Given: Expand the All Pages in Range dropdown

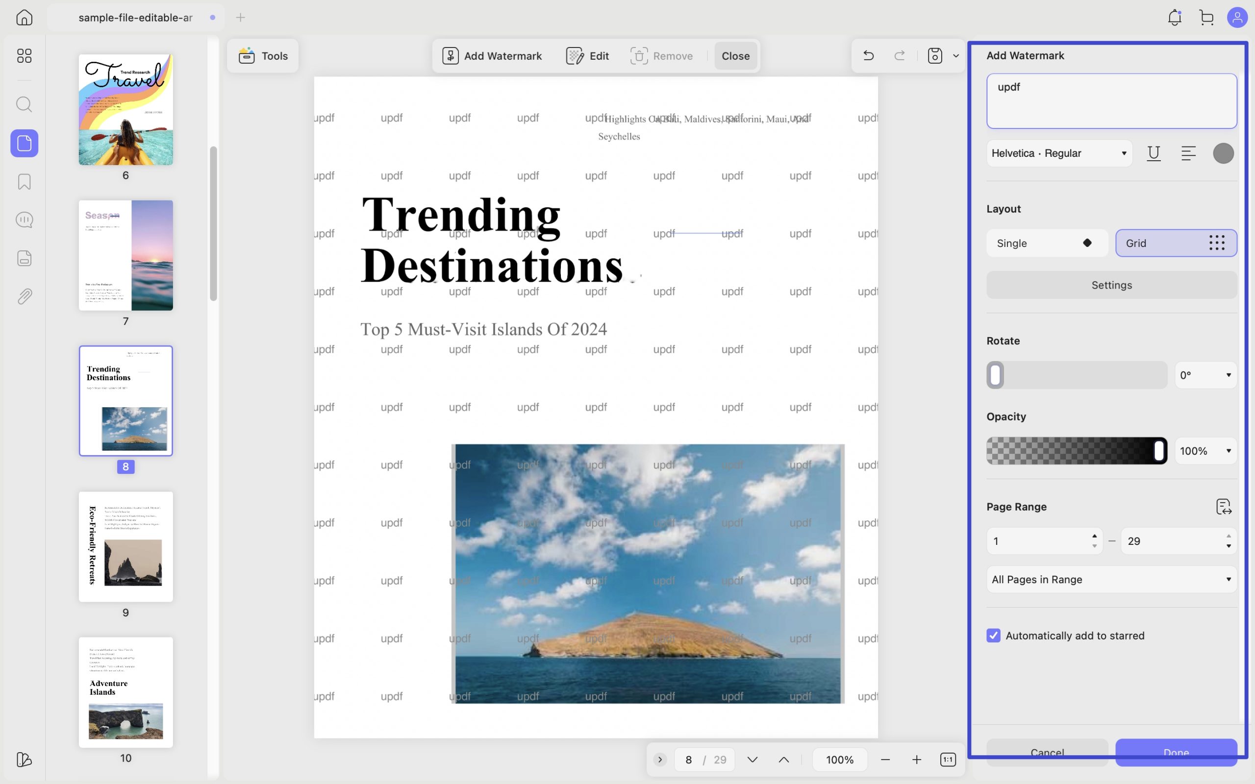Looking at the screenshot, I should click(1111, 580).
